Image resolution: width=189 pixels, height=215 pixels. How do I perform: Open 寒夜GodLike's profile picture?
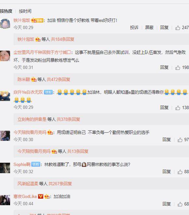(x=5, y=200)
